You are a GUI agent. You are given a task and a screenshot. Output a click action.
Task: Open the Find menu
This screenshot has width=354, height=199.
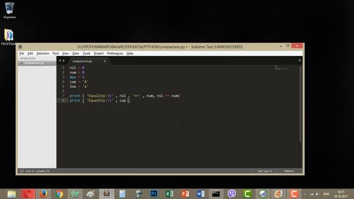tap(55, 54)
